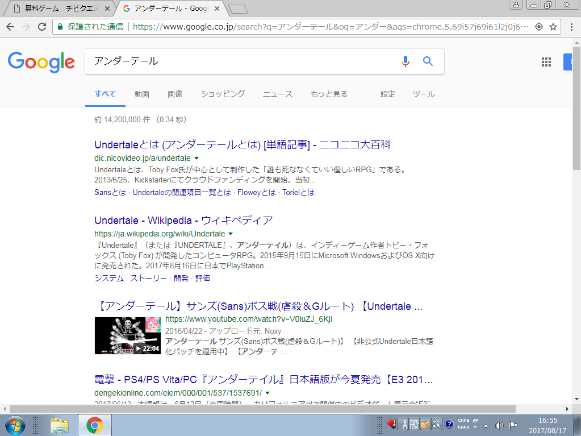Show hidden tray icons with the up arrow

(x=486, y=425)
